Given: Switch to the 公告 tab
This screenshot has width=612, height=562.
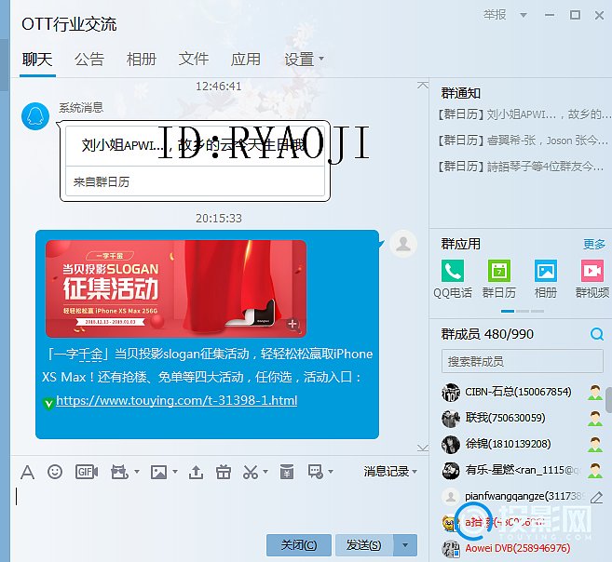Looking at the screenshot, I should point(89,60).
